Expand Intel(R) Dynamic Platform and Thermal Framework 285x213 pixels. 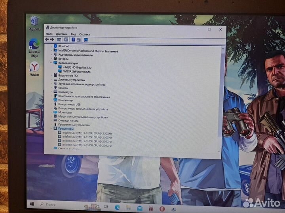[51, 50]
